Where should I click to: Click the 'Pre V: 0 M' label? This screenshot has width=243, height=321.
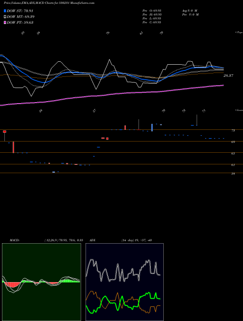tap(190, 15)
